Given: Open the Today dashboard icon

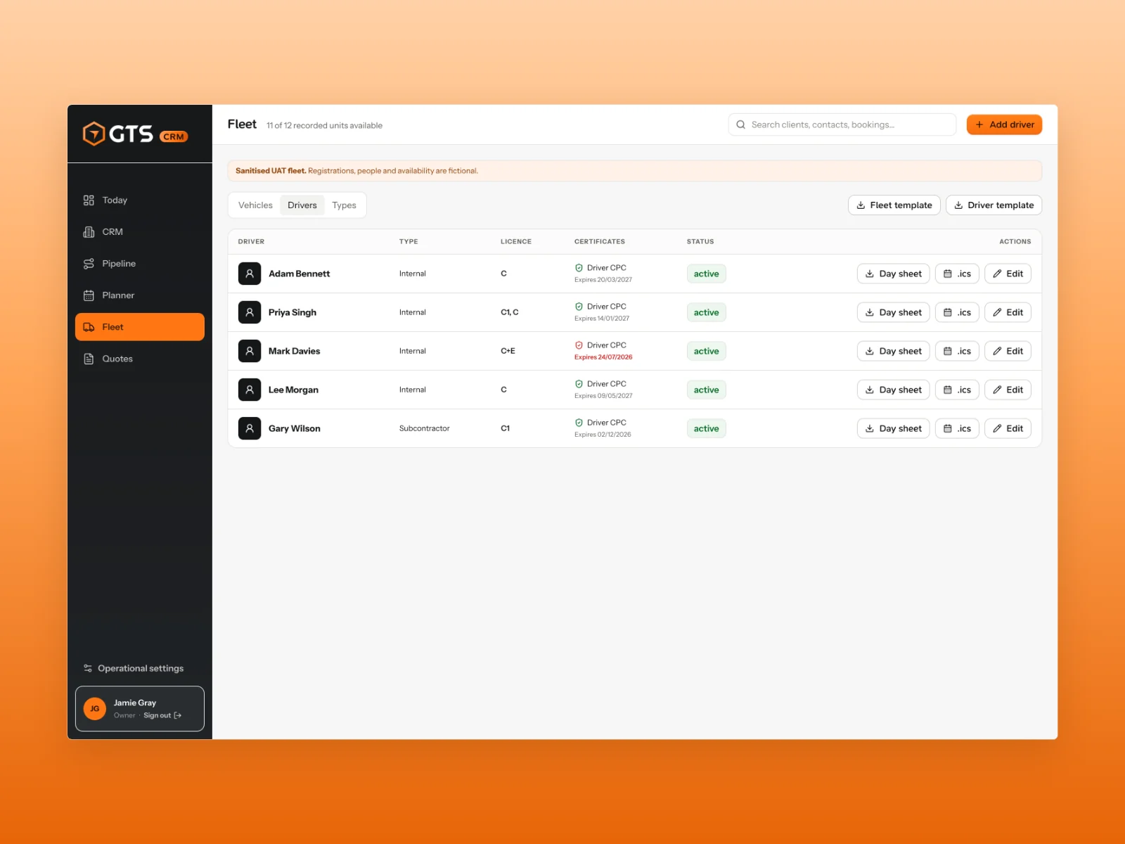Looking at the screenshot, I should 89,200.
